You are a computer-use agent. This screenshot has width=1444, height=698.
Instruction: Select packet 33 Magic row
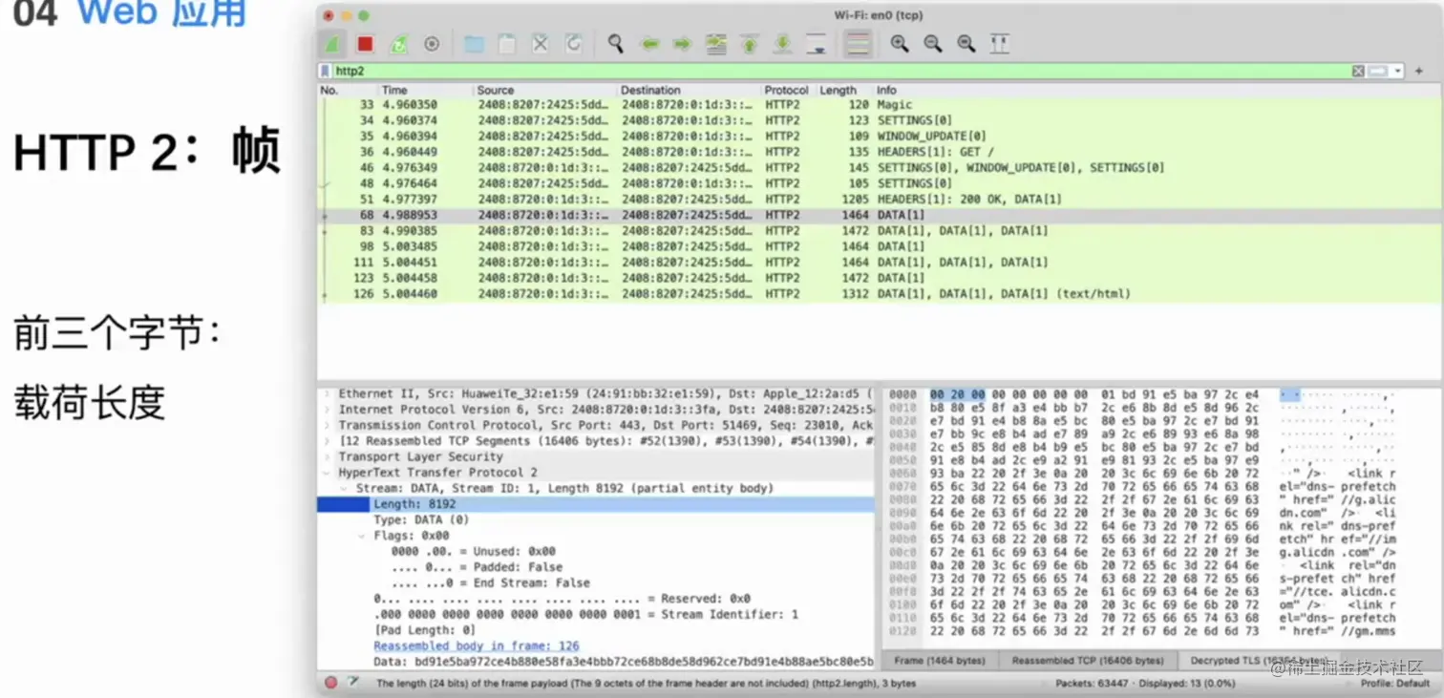[880, 105]
